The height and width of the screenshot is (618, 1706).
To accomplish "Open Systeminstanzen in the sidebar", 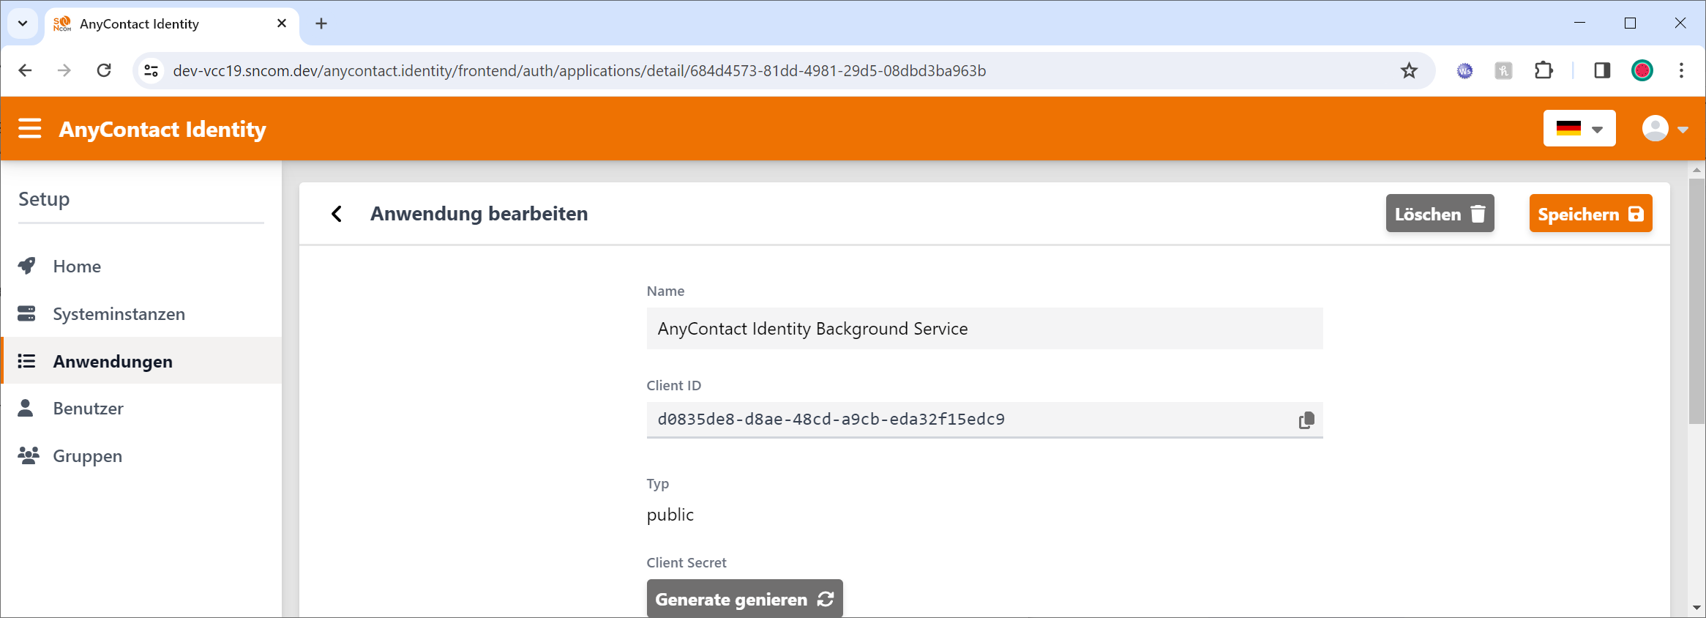I will pos(119,314).
